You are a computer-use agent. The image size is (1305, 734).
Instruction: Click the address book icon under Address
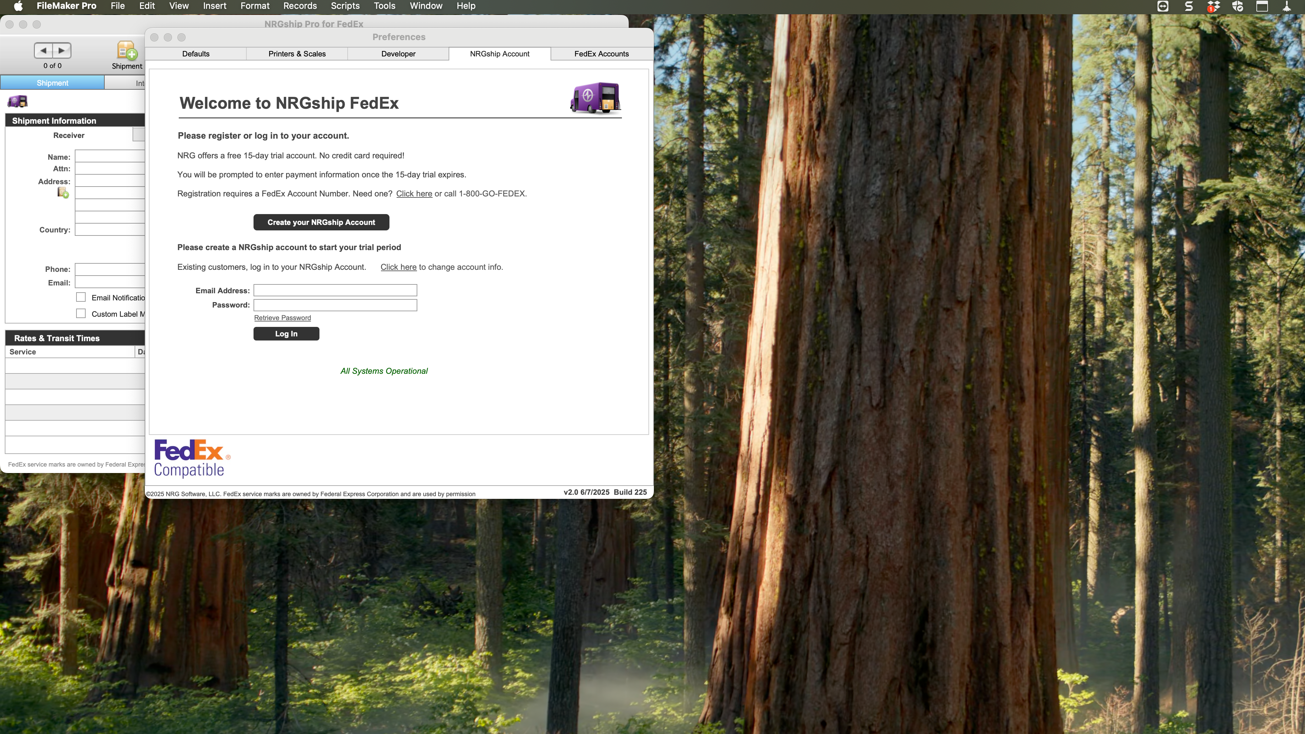(x=63, y=192)
